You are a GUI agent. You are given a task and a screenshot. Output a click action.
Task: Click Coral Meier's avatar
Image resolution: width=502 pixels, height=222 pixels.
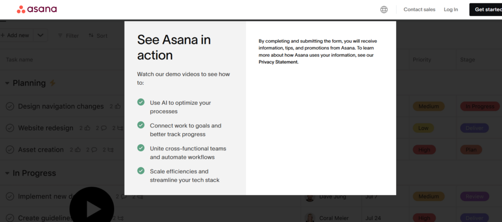[x=309, y=218]
